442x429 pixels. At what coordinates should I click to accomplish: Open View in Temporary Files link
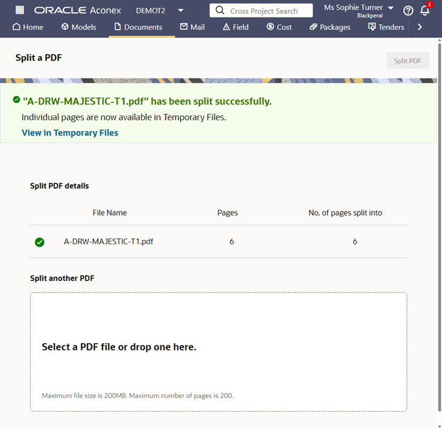pyautogui.click(x=70, y=133)
